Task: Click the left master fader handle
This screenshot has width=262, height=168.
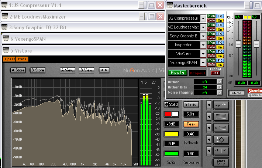Action: [x=238, y=44]
